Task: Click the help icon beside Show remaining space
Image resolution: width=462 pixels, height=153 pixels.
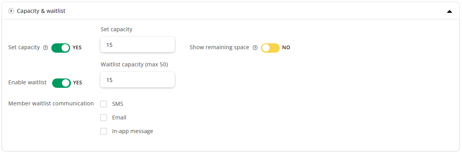Action: click(x=255, y=48)
